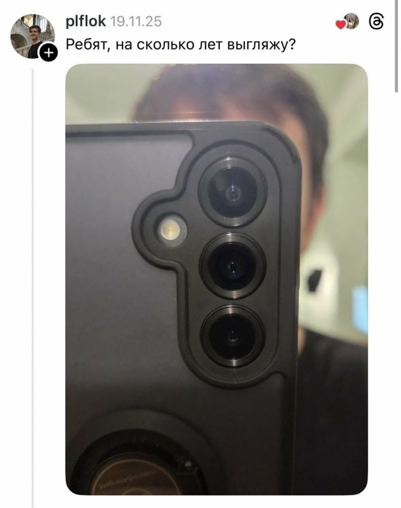Click the blurred hair above the phone
Image resolution: width=401 pixels, height=508 pixels.
(226, 94)
